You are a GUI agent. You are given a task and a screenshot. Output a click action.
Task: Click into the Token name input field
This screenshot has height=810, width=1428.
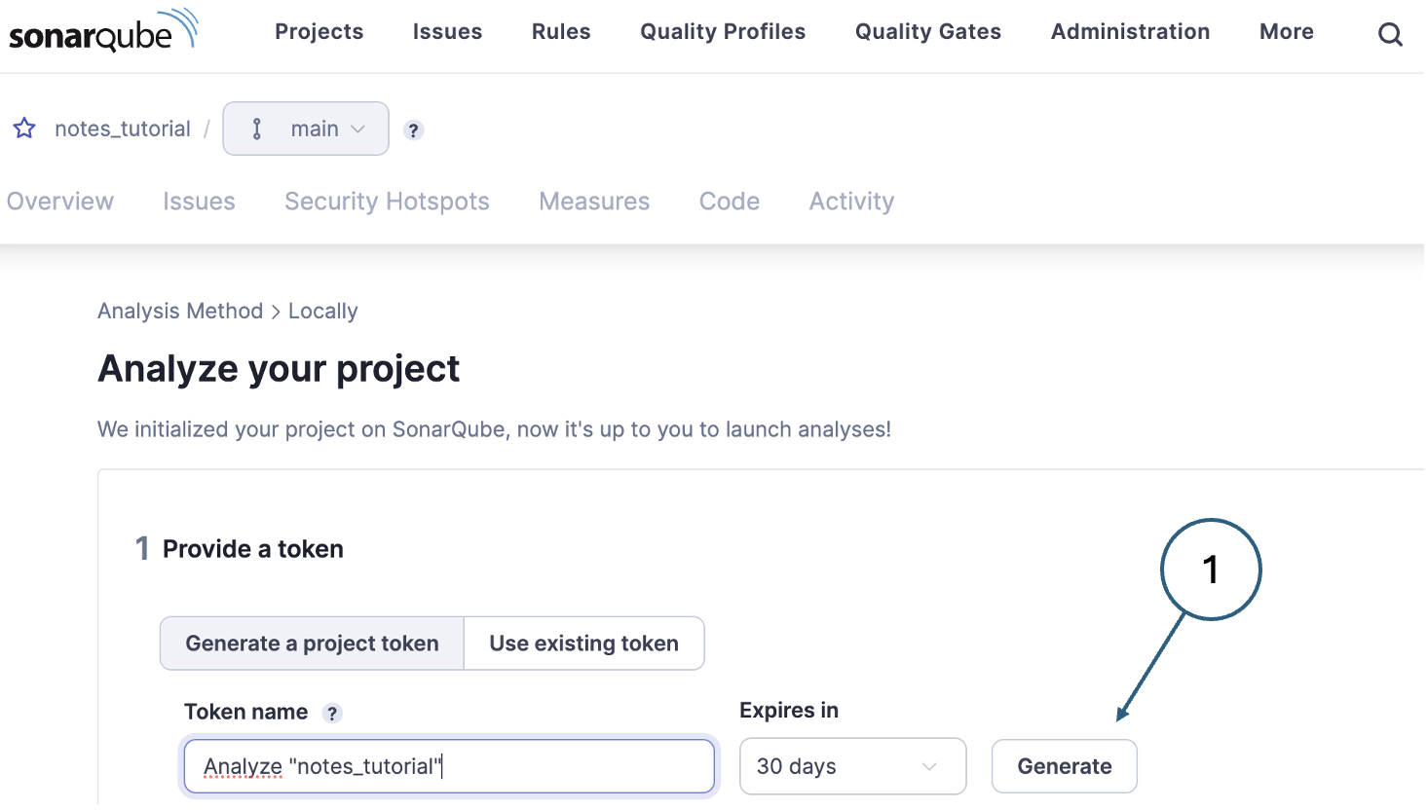(449, 766)
